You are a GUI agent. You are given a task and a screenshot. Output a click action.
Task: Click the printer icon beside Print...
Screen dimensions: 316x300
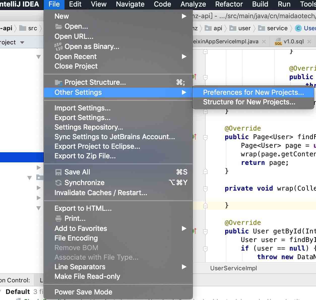click(x=58, y=218)
